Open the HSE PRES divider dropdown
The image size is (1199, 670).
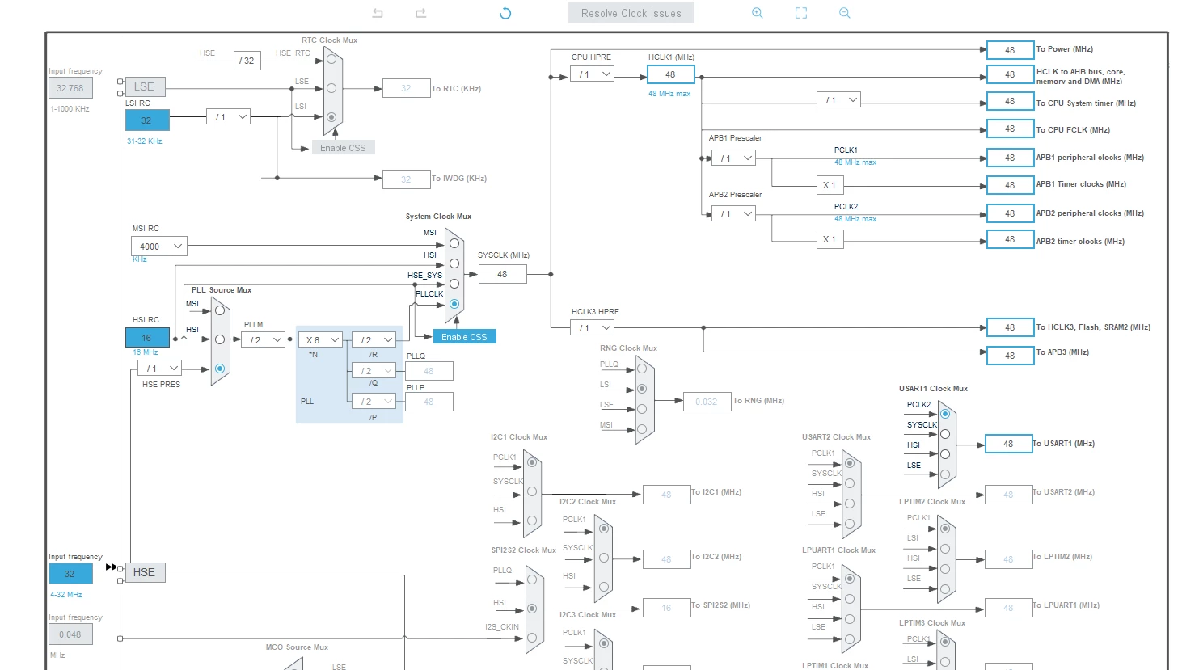(159, 369)
